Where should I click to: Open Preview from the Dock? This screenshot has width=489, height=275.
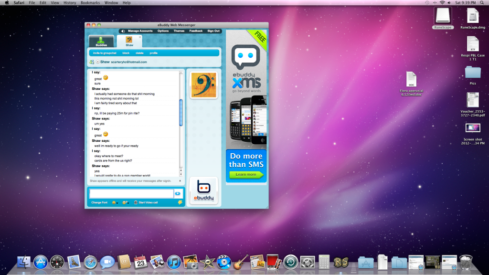157,262
